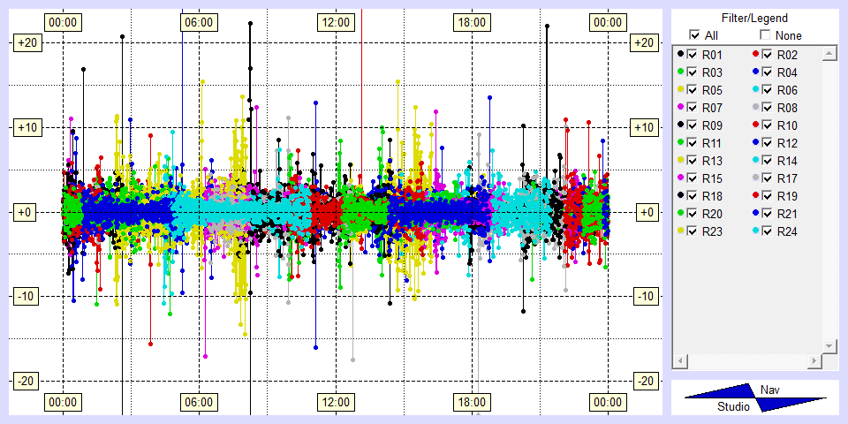
Task: Click the cyan R06 legend dot
Action: point(755,90)
